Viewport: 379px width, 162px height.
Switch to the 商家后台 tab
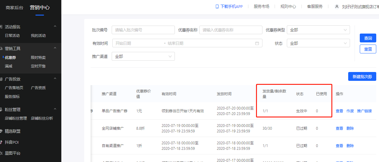click(14, 8)
